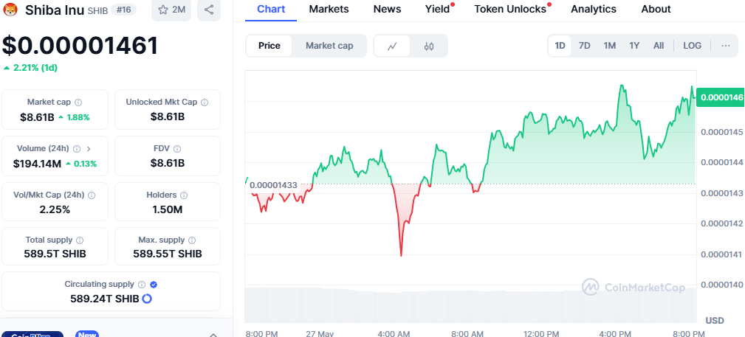Click the lowest red dip on chart
The height and width of the screenshot is (337, 745).
[401, 254]
